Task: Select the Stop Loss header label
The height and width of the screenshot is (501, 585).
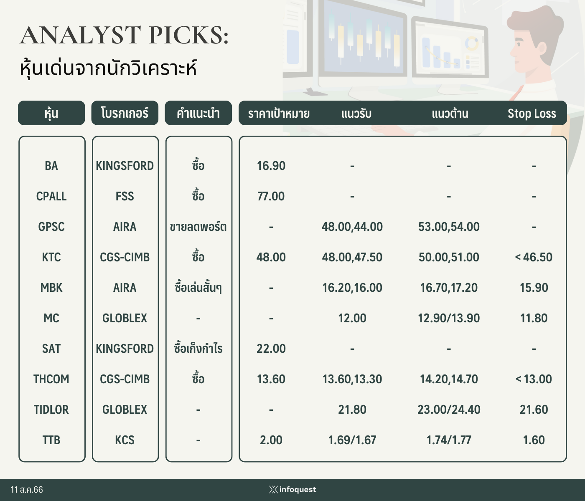Action: coord(532,114)
